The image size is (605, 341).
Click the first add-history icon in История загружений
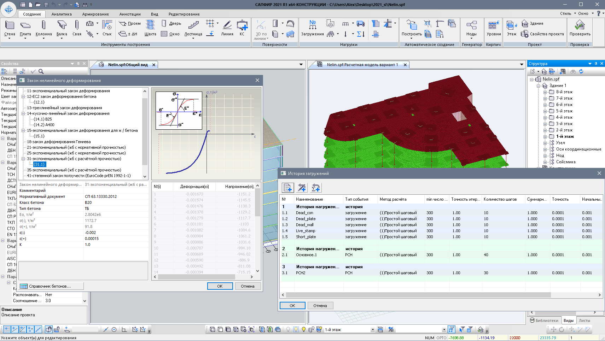(288, 188)
